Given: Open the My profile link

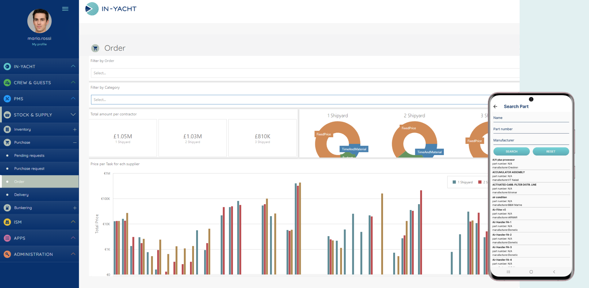Looking at the screenshot, I should click(39, 44).
